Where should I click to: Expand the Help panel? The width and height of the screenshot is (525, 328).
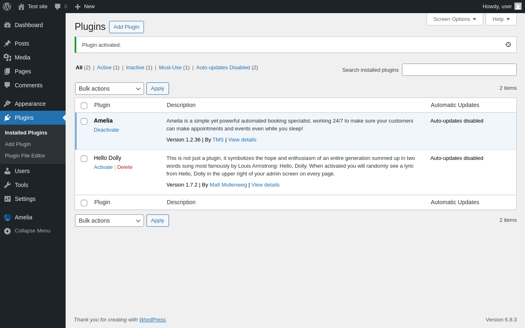tap(501, 19)
